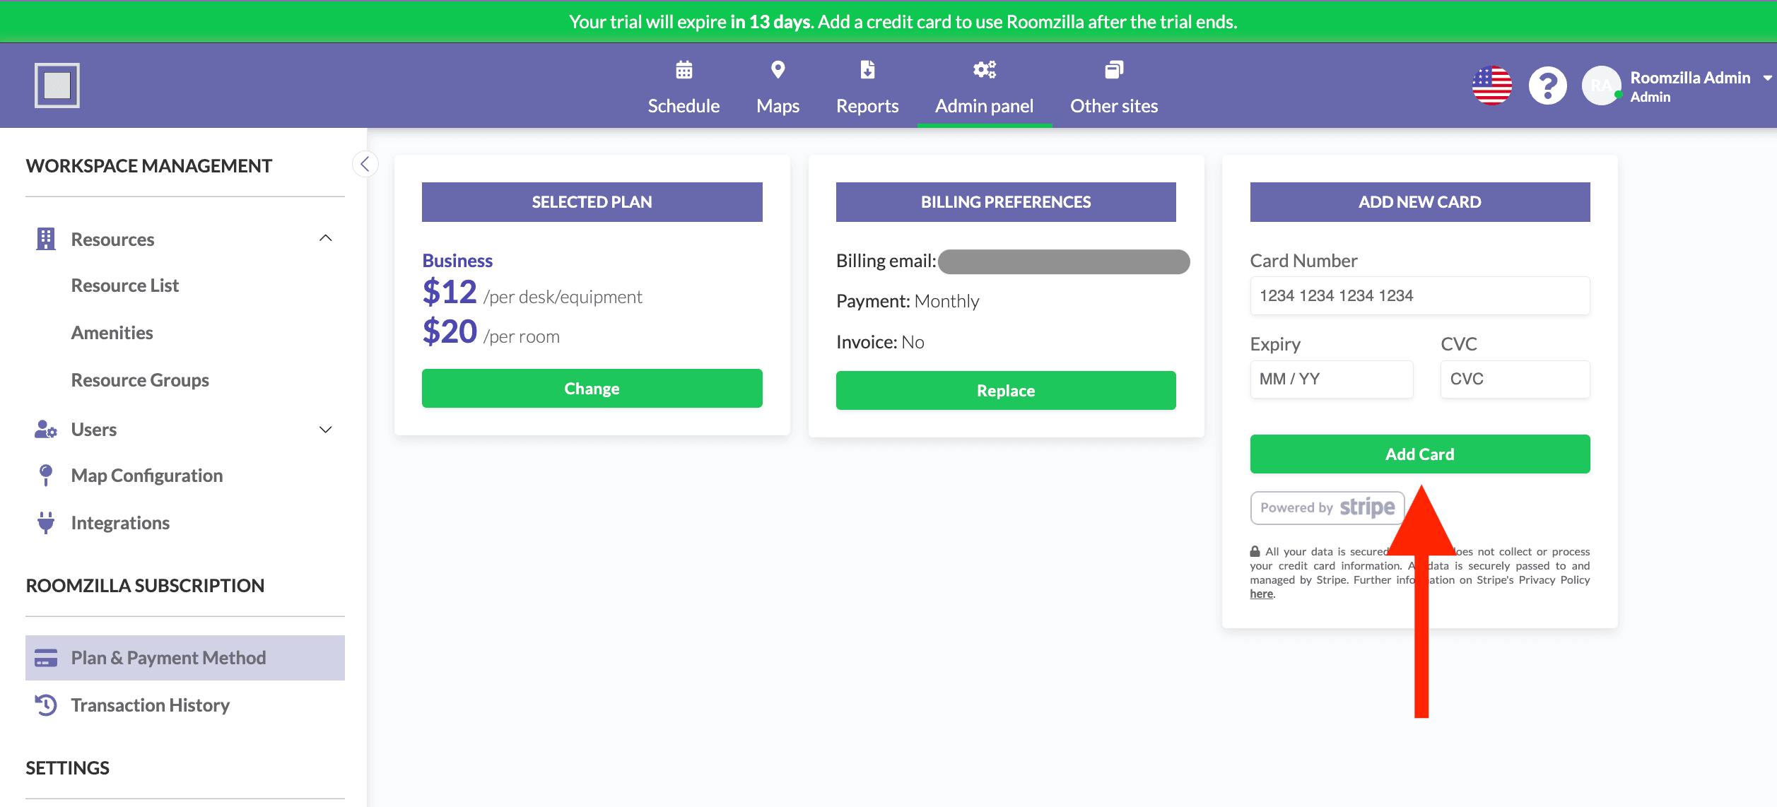Click the Integrations plug icon
This screenshot has height=807, width=1777.
click(x=46, y=523)
